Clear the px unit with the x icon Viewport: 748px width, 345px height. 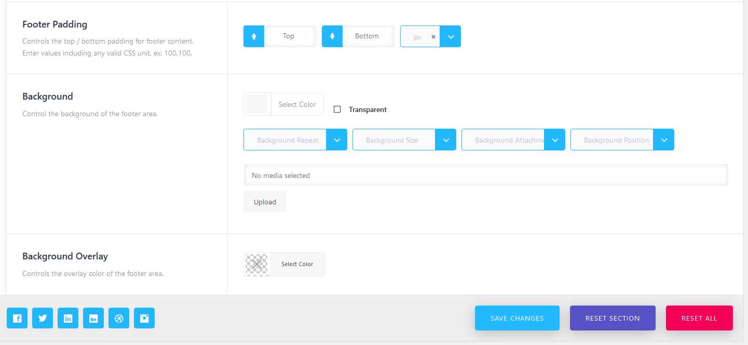pos(433,37)
